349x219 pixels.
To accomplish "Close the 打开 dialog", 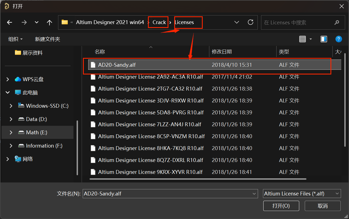I will pos(342,6).
